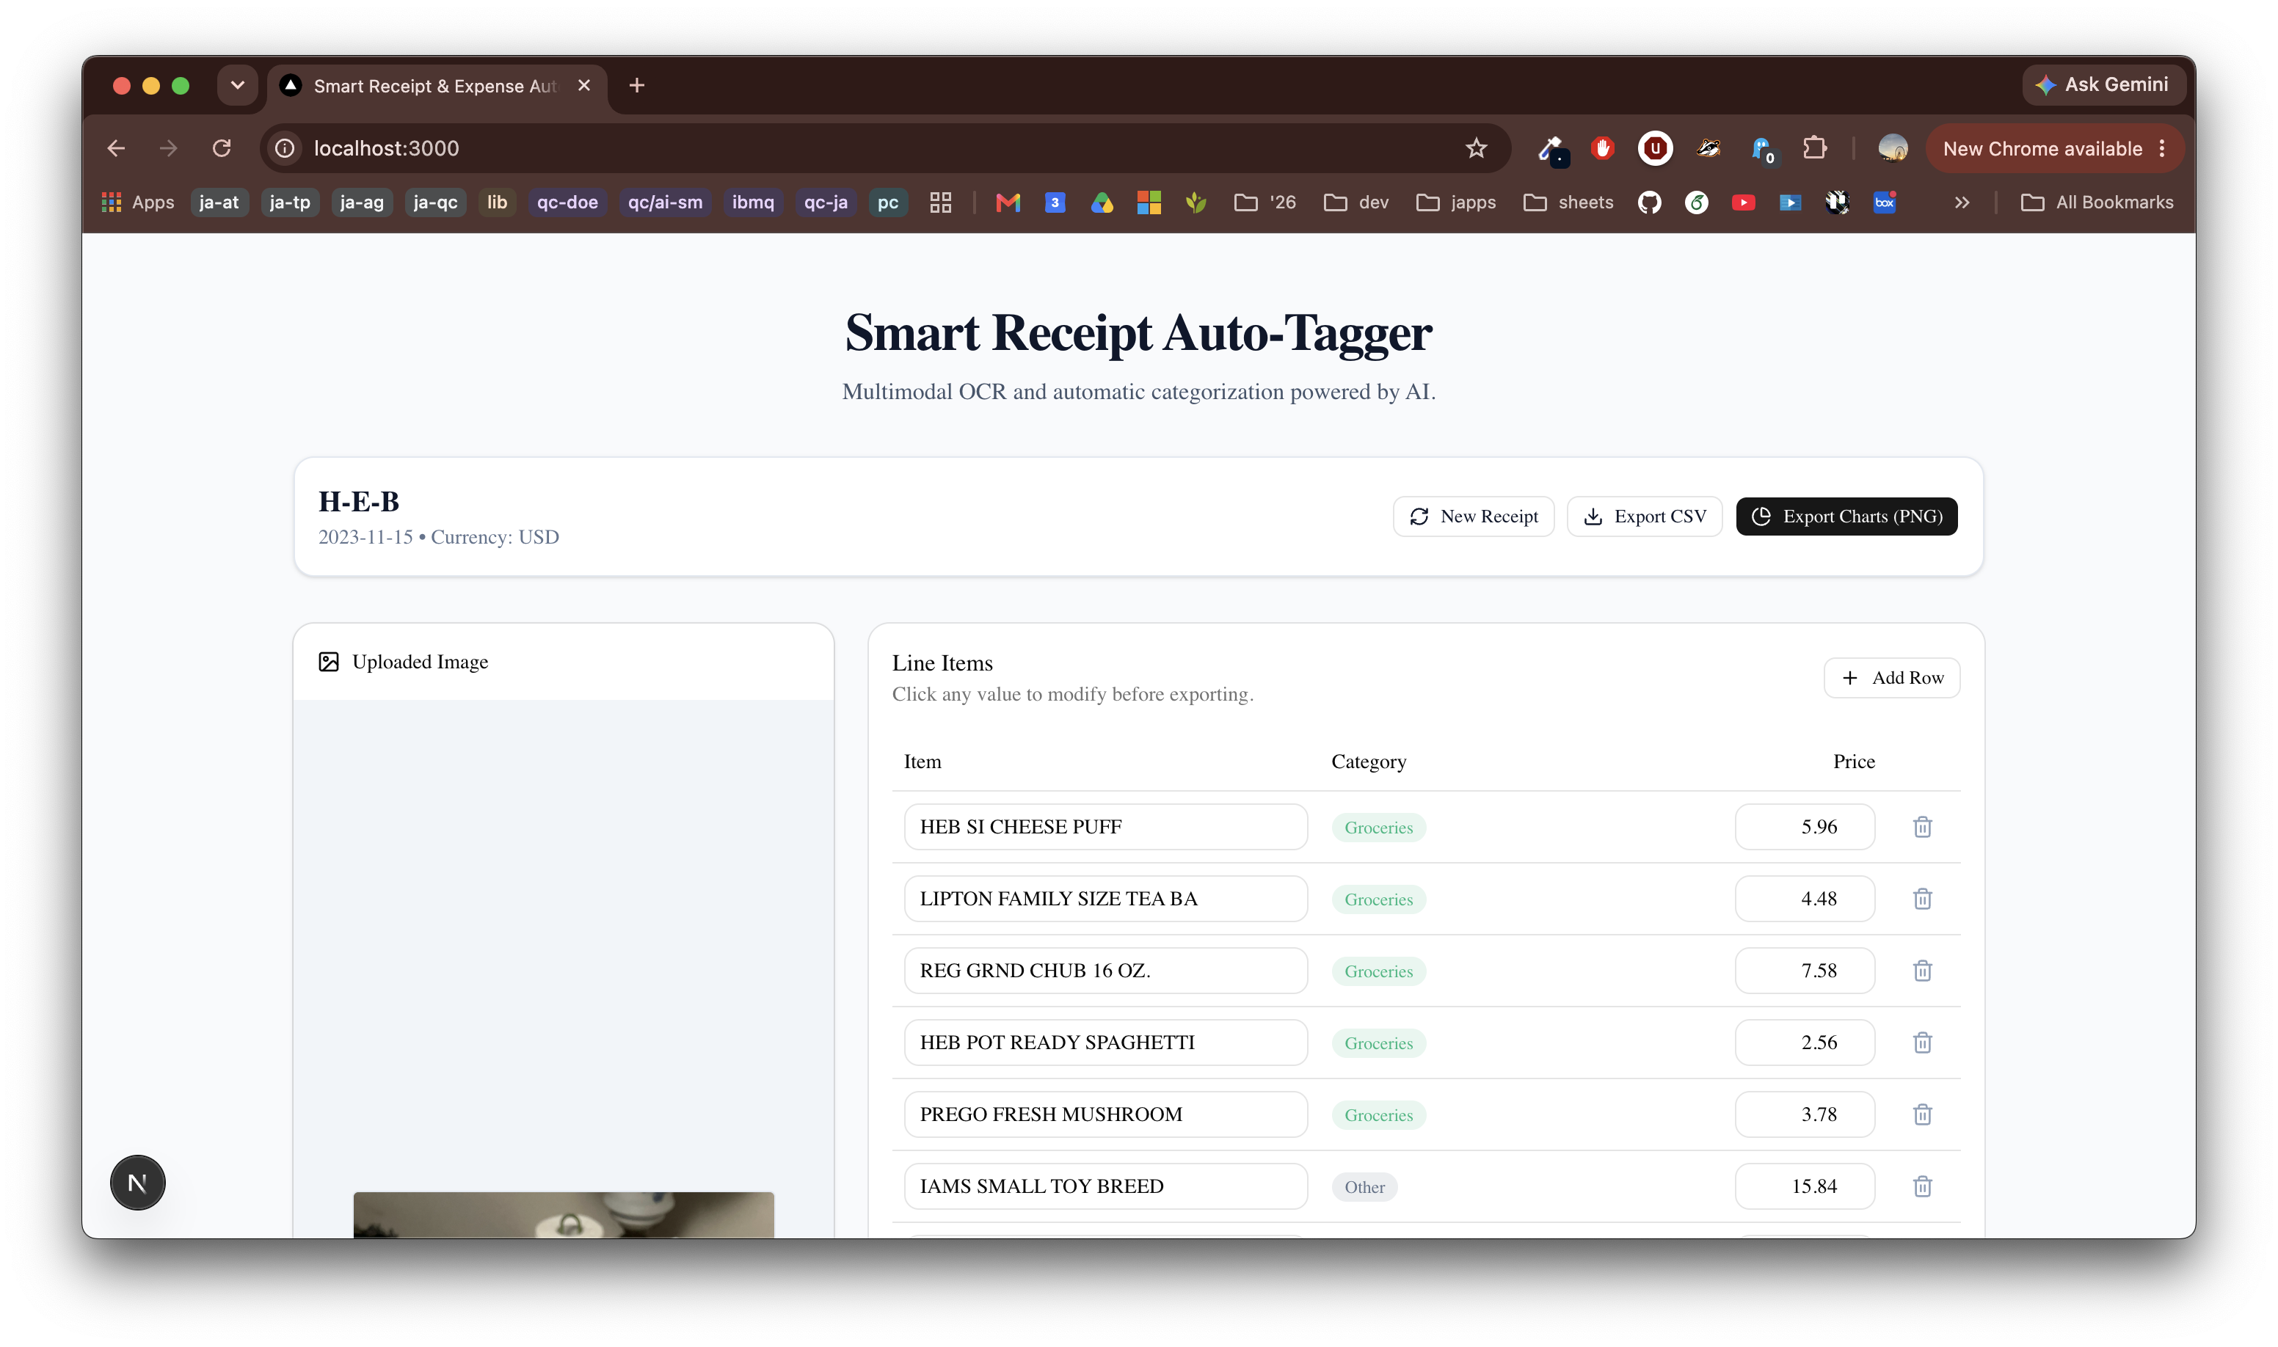Screen dimensions: 2278x1347
Task: Open a new browser tab
Action: (x=637, y=85)
